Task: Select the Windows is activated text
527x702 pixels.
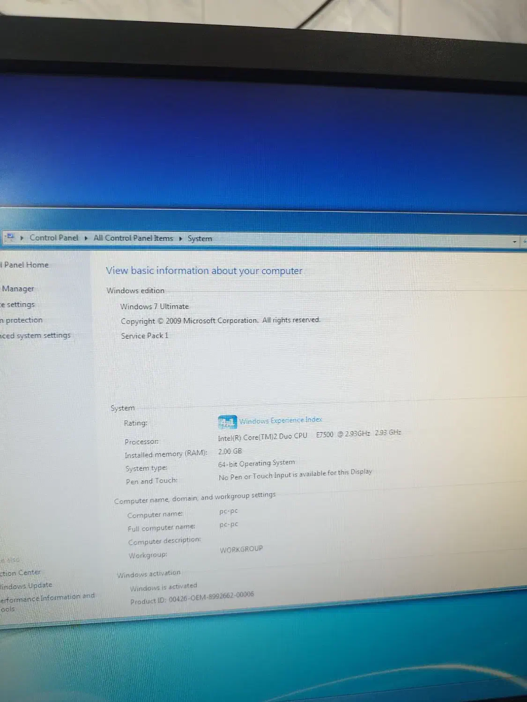Action: tap(163, 587)
